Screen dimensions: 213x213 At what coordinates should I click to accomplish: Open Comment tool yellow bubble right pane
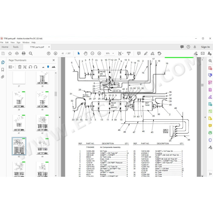pos(210,126)
